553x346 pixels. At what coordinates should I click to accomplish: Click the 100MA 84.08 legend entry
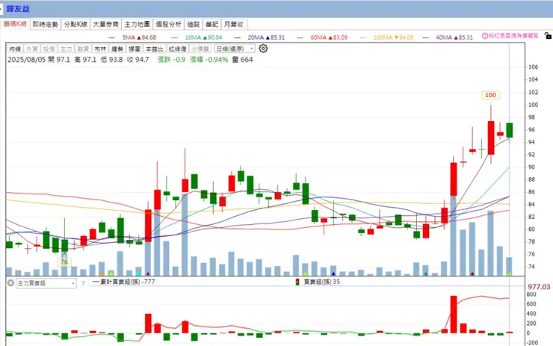[x=386, y=37]
